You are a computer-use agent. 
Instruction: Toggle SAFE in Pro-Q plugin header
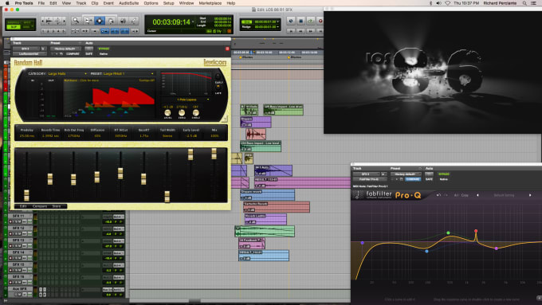pyautogui.click(x=429, y=179)
